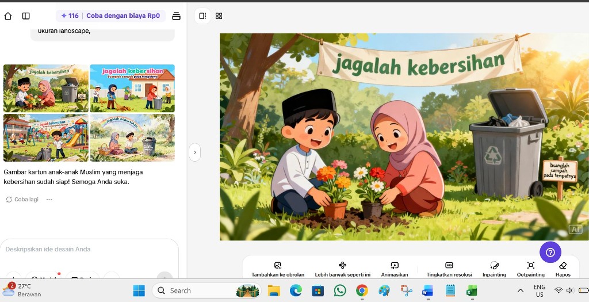Open more options next to Coba lagi
Screen dimensions: 589x302
49,200
